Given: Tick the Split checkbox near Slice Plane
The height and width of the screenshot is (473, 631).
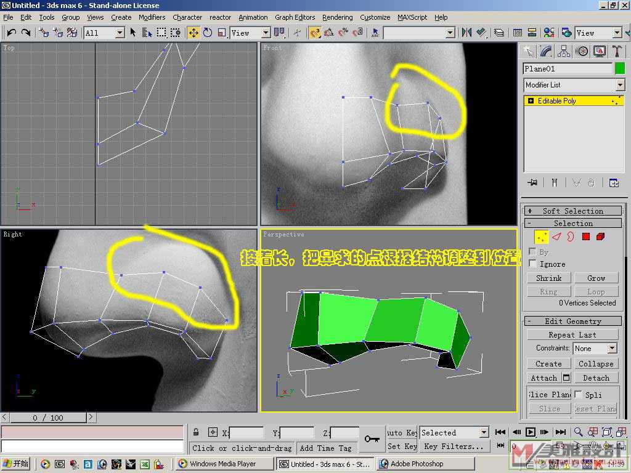Looking at the screenshot, I should [x=579, y=394].
